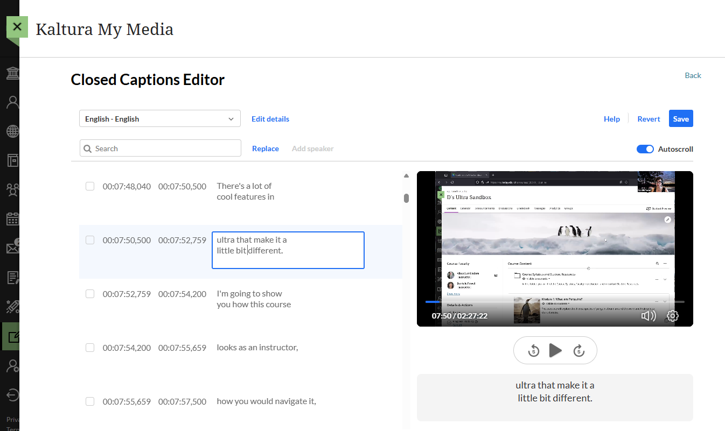Select caption text "looks as an instructor,"
Image resolution: width=725 pixels, height=431 pixels.
pos(257,348)
